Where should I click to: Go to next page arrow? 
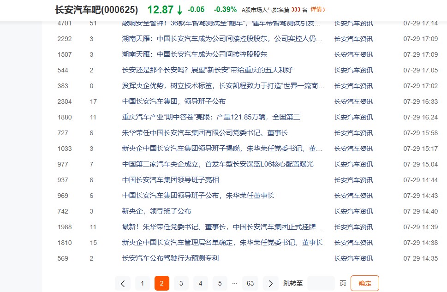[x=270, y=283]
